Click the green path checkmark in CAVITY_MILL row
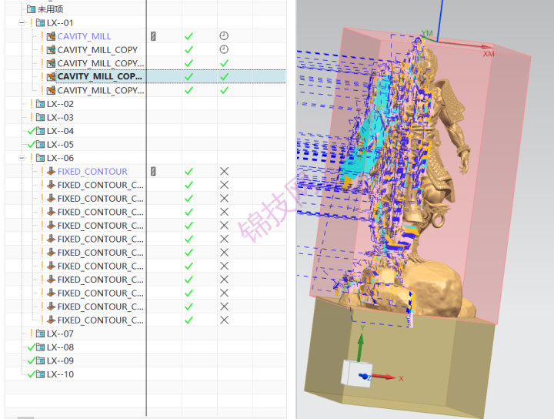Image resolution: width=554 pixels, height=419 pixels. (189, 36)
